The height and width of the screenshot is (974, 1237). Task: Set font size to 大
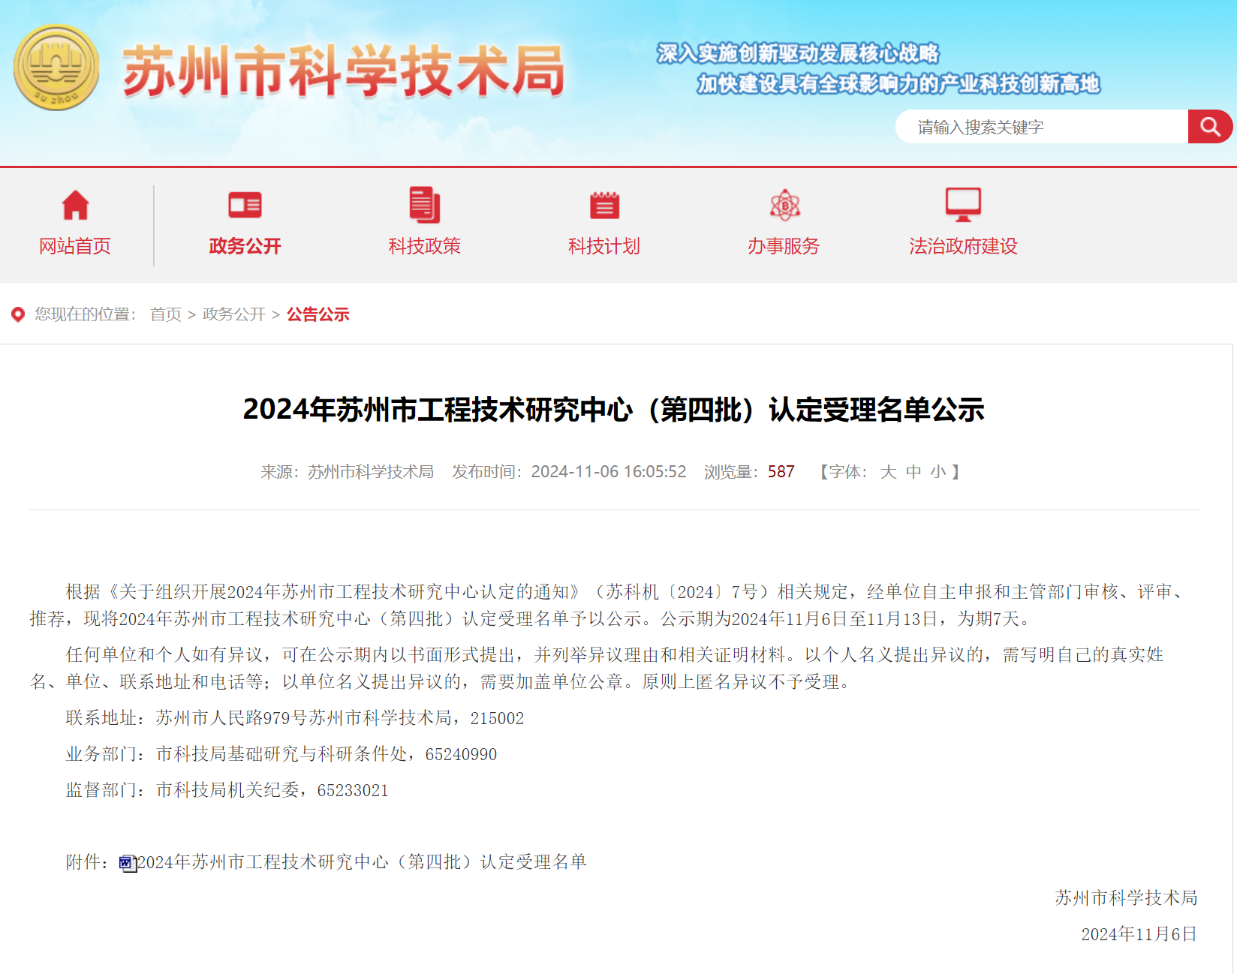889,472
